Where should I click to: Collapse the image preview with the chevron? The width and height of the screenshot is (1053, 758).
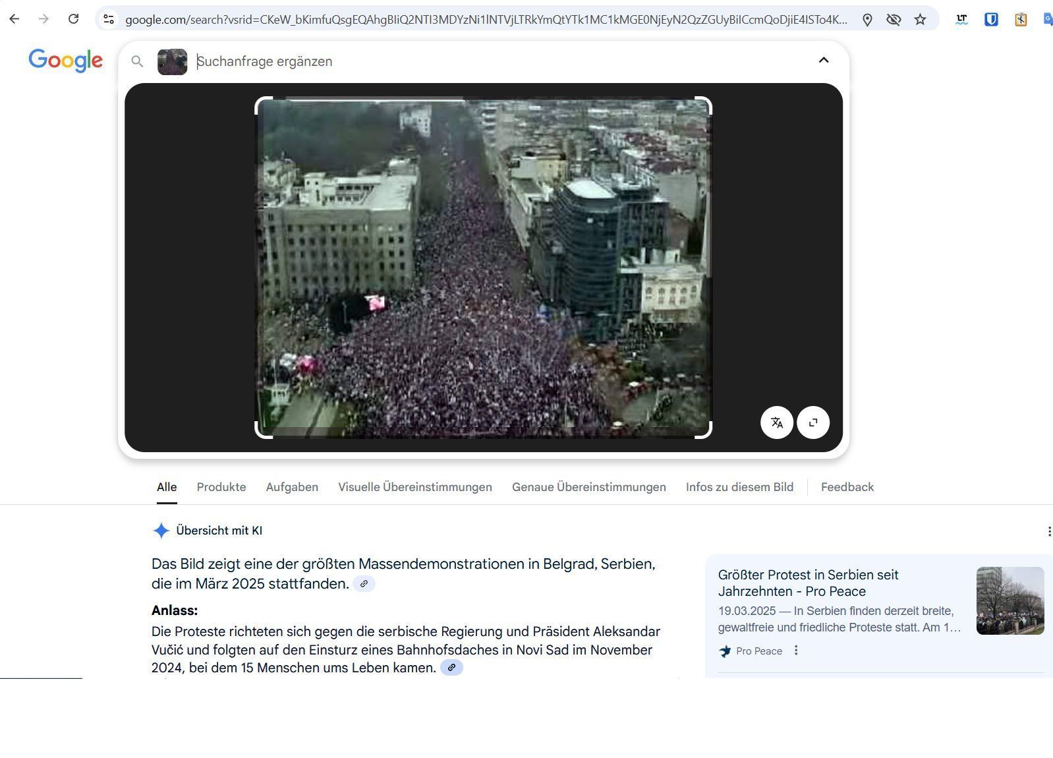824,60
